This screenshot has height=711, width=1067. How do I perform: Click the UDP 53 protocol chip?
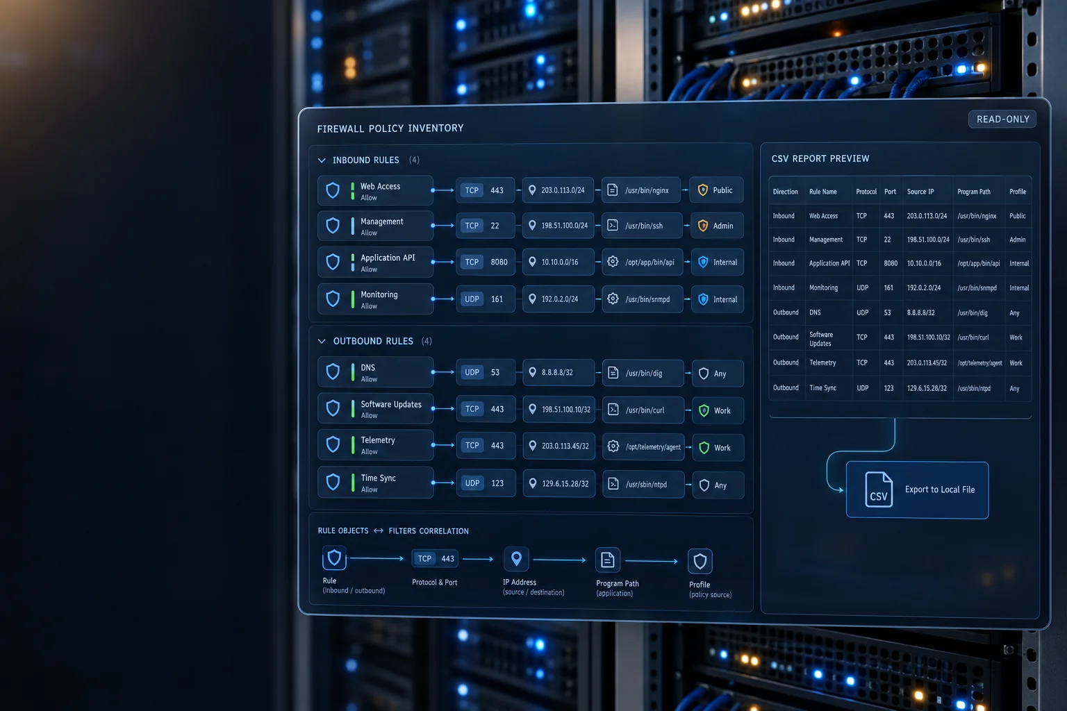point(486,372)
